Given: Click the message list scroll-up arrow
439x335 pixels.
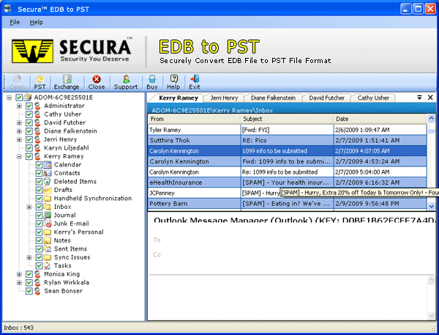Looking at the screenshot, I should pos(431,118).
